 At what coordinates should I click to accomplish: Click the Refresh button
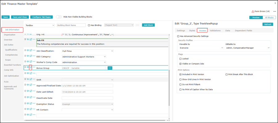pyautogui.click(x=268, y=24)
